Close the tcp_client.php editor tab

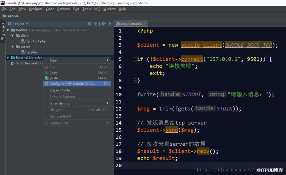pos(145,24)
